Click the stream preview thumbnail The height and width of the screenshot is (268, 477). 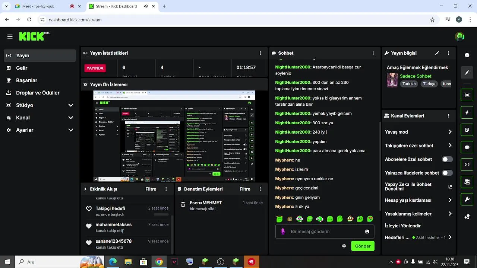[174, 136]
